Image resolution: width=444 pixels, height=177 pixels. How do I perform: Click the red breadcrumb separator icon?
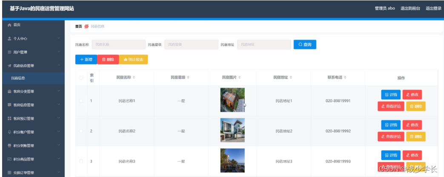86,26
